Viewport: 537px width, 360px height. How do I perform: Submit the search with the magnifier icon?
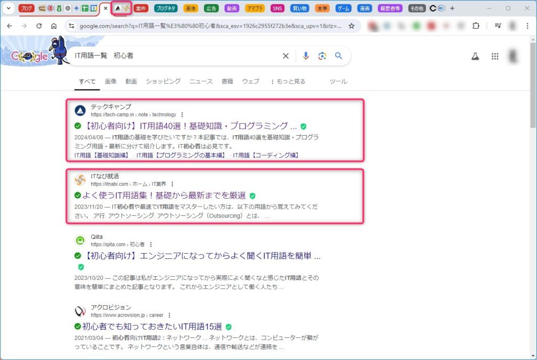(338, 56)
